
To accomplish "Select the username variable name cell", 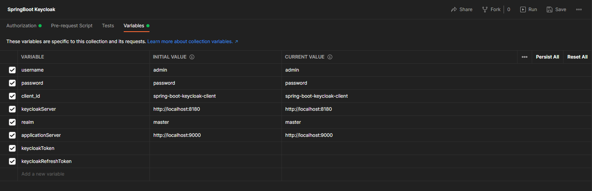I will coord(84,70).
